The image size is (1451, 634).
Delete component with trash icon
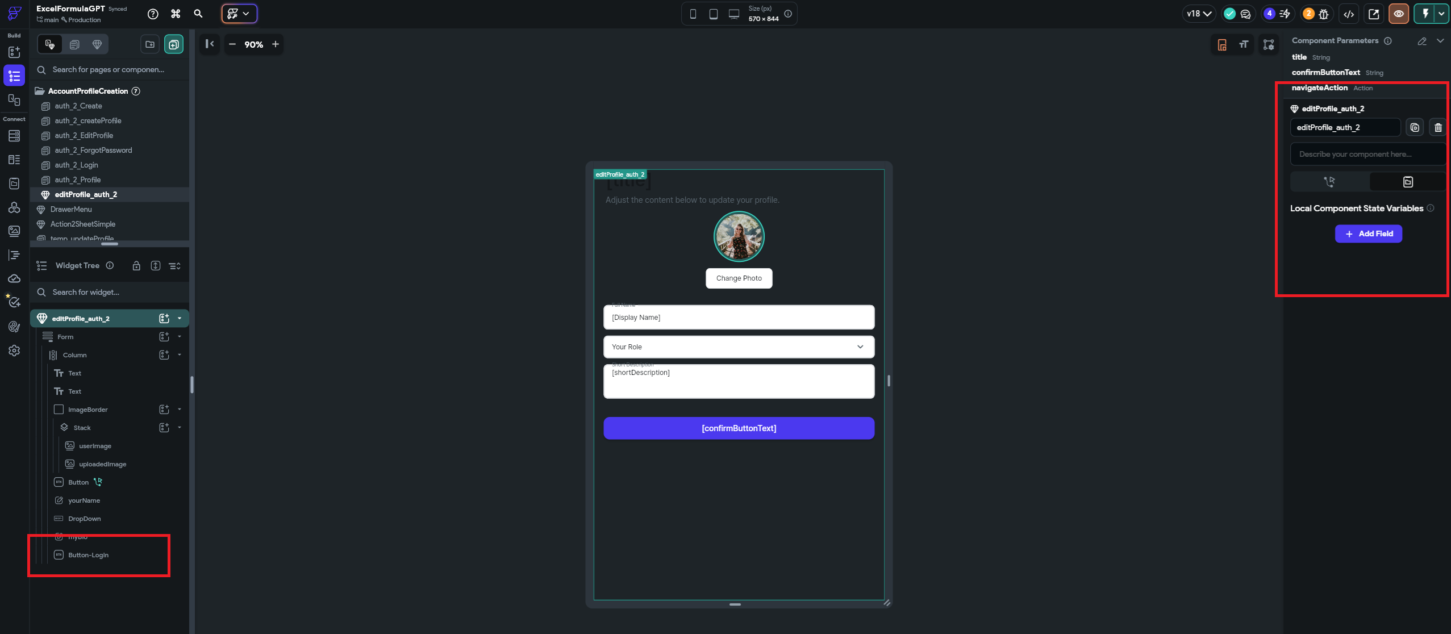(x=1438, y=127)
